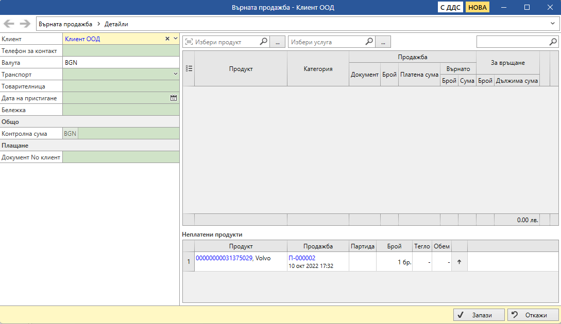
Task: Click the top-right filter input
Action: coord(513,42)
